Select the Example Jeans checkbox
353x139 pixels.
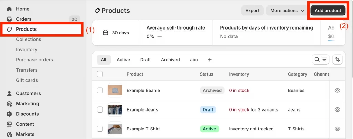click(100, 109)
